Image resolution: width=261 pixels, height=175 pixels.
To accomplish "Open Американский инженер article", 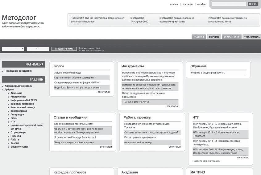I will (x=138, y=142).
